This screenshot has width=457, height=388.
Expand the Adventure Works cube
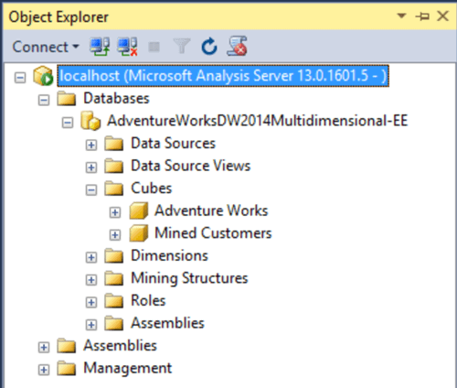[x=115, y=212]
